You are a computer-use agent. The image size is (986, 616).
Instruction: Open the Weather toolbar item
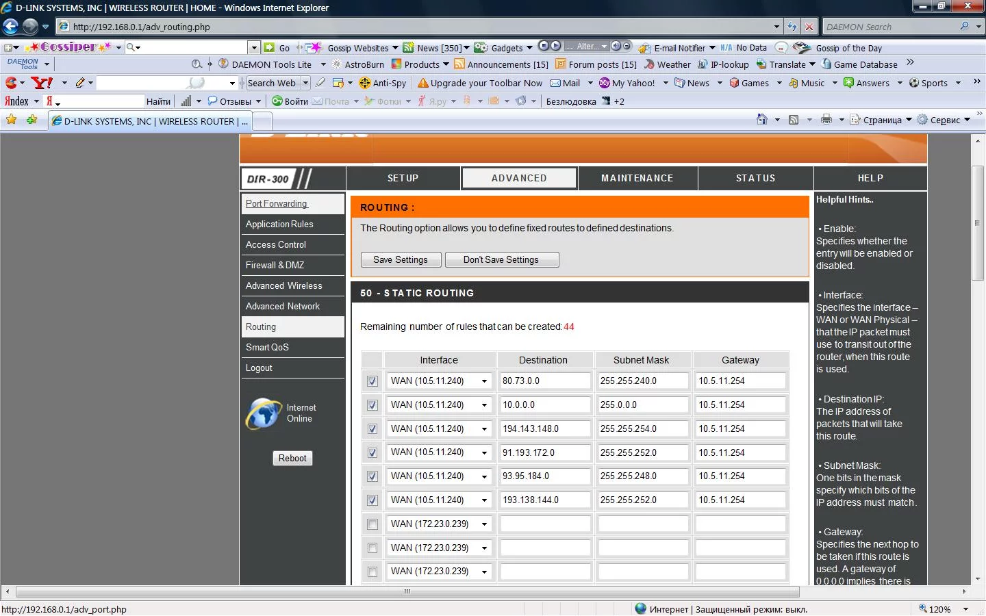668,64
